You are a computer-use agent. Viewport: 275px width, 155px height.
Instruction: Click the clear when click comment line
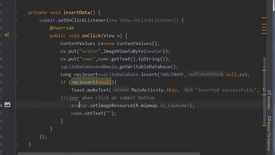coord(107,98)
